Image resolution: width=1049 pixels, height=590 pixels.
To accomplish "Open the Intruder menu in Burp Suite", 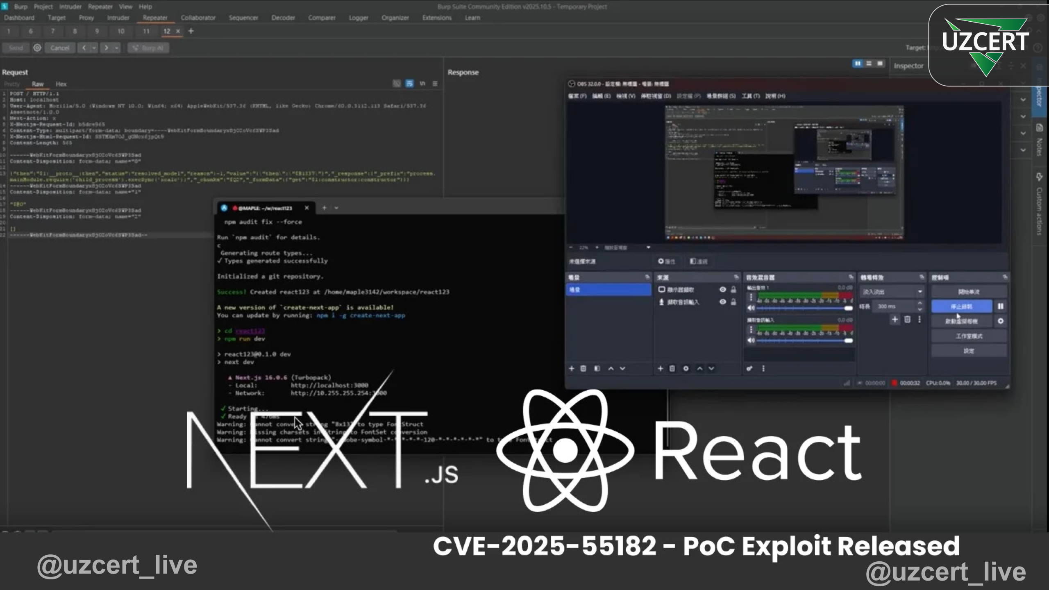I will tap(70, 7).
